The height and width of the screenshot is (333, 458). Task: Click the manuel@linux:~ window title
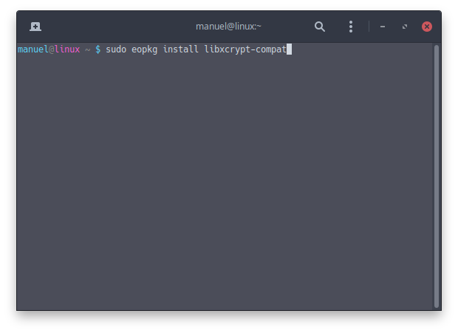[x=228, y=27]
